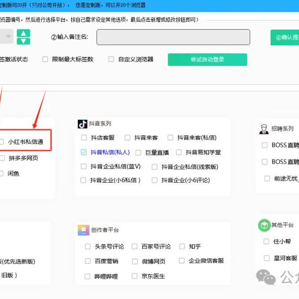This screenshot has height=299, width=299.
Task: Check the 抖音来客(私信) checkbox
Action: point(170,137)
